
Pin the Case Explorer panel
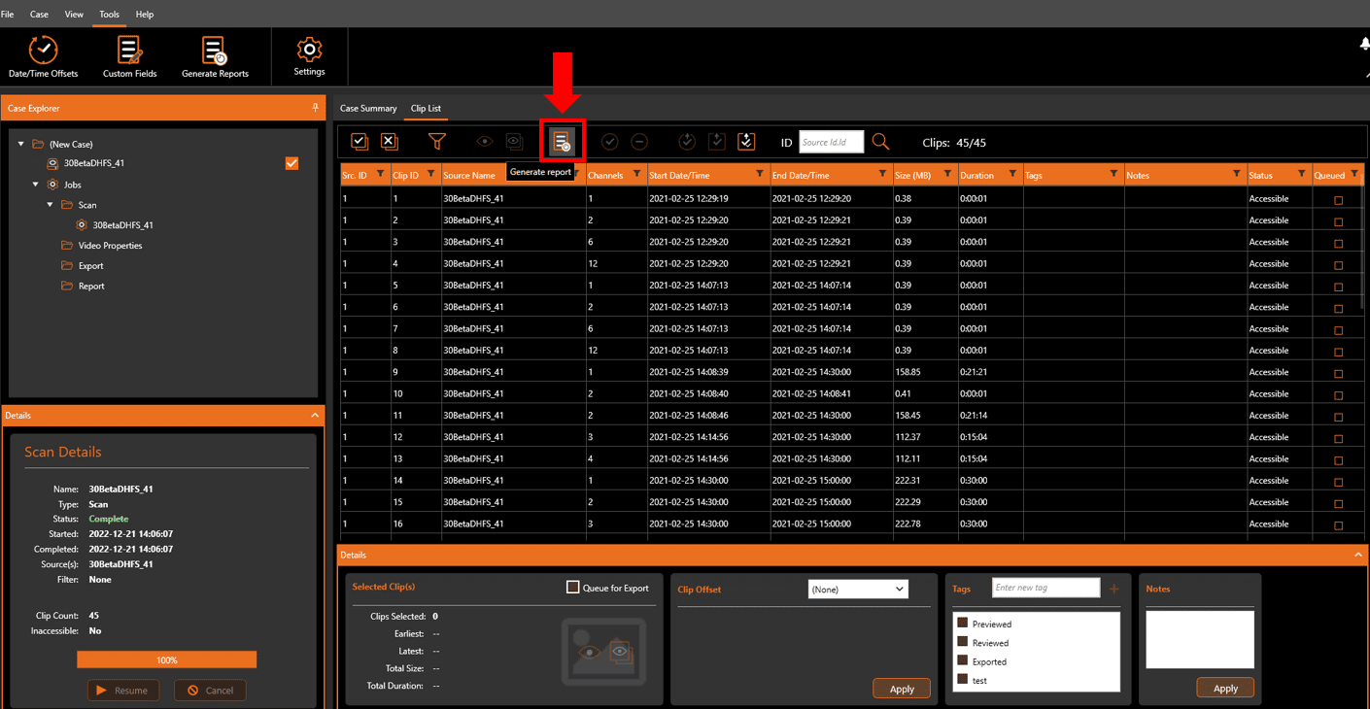[x=315, y=108]
